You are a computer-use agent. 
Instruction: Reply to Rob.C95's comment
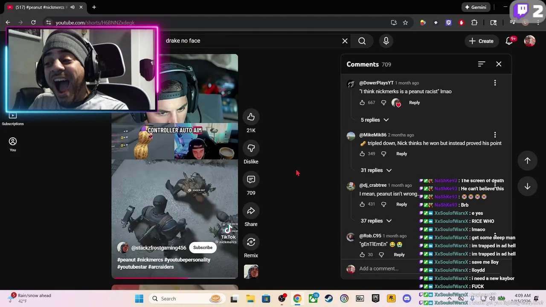(x=399, y=255)
